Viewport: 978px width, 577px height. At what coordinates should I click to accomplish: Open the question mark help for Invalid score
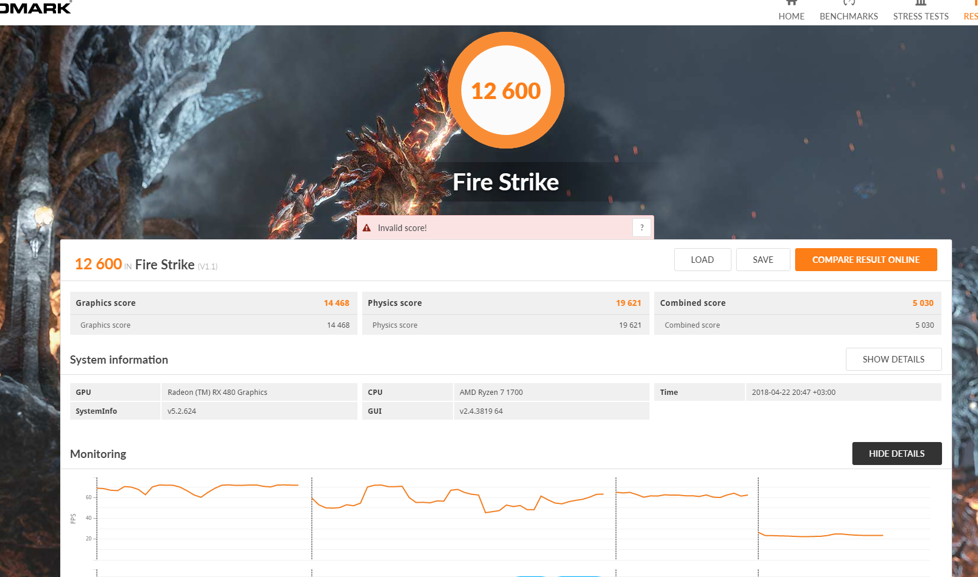coord(642,227)
